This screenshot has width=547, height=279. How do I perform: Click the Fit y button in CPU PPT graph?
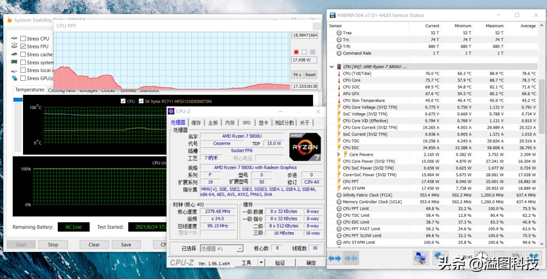tap(297, 75)
